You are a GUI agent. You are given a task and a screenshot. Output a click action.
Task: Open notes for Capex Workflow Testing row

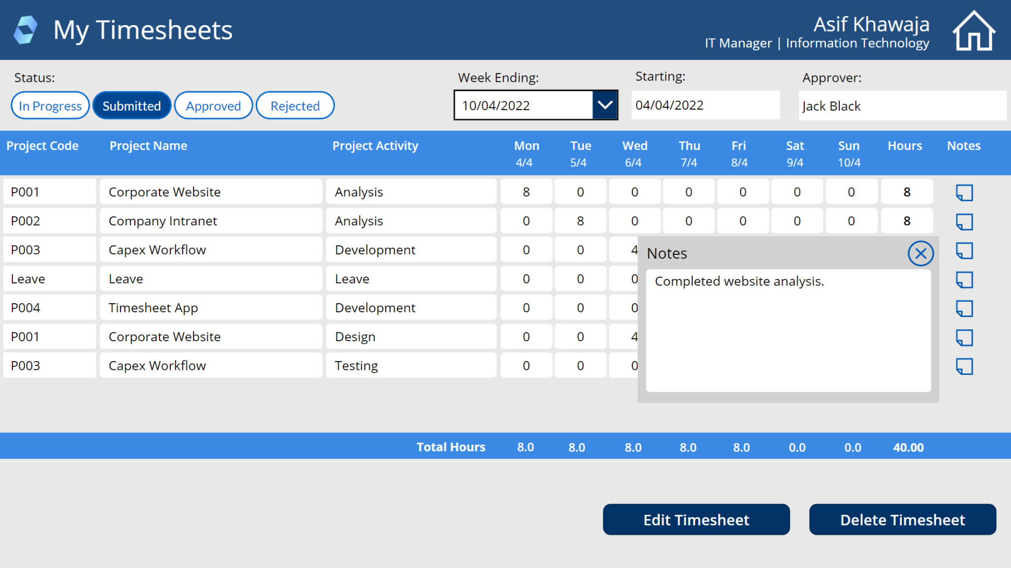[x=963, y=365]
